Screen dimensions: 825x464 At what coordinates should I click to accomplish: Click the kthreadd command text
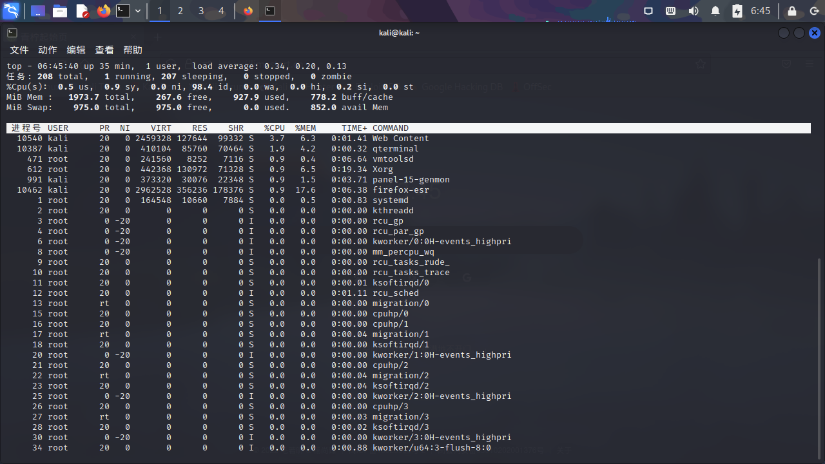point(393,211)
